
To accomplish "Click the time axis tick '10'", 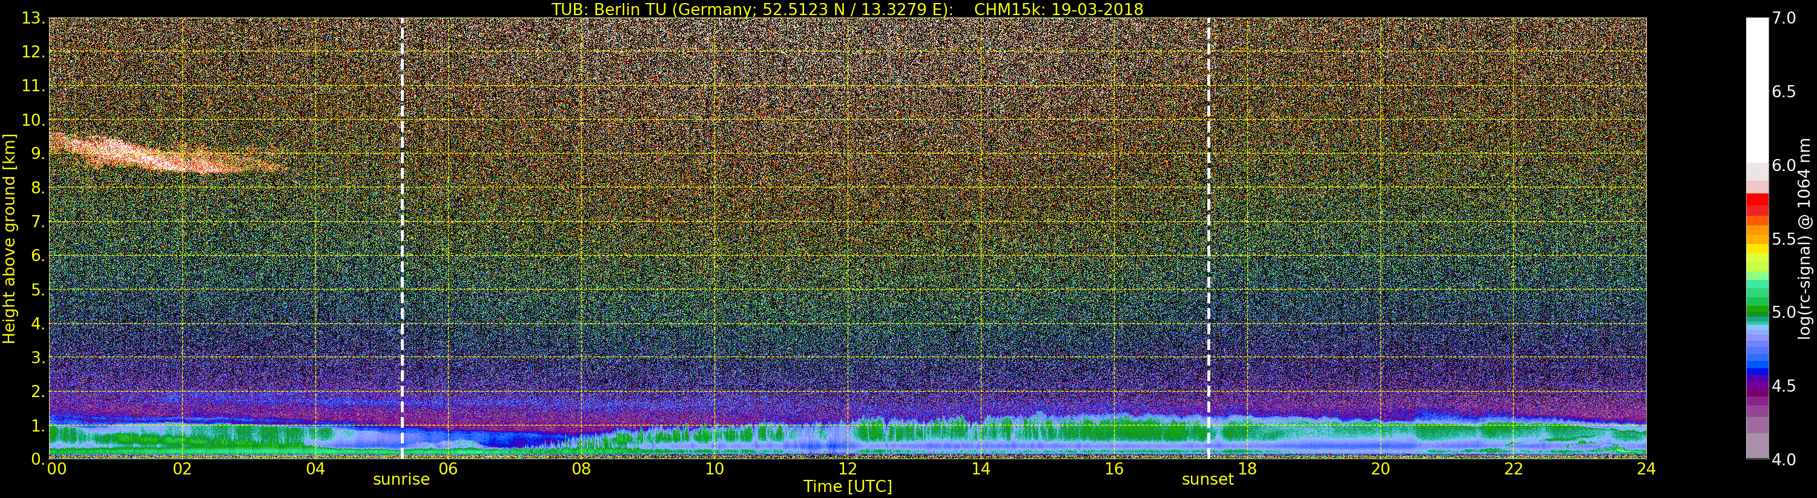I will (714, 468).
